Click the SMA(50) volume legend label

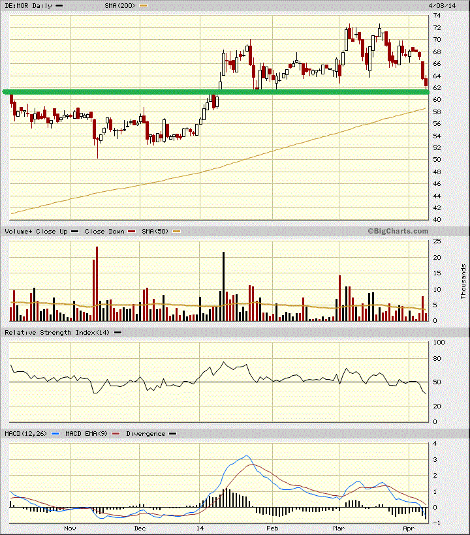155,232
